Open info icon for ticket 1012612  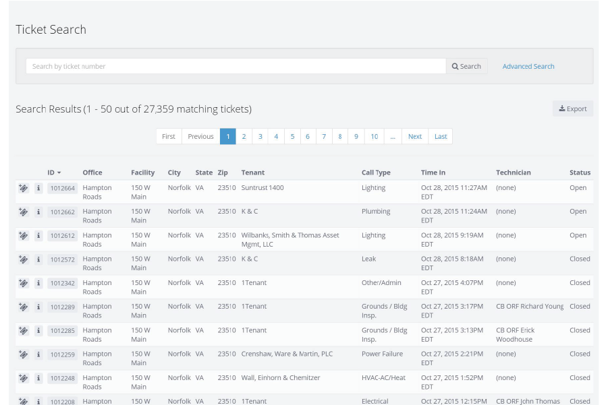[x=38, y=236]
